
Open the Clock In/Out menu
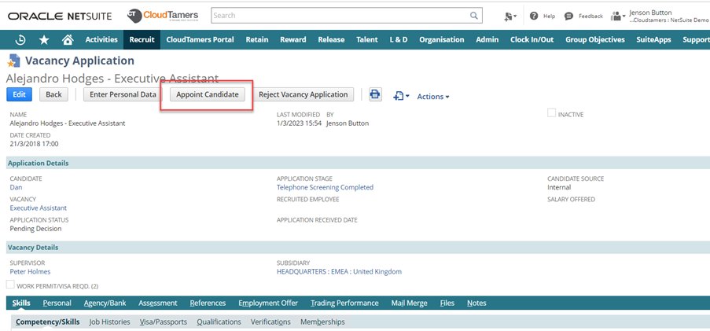(532, 40)
